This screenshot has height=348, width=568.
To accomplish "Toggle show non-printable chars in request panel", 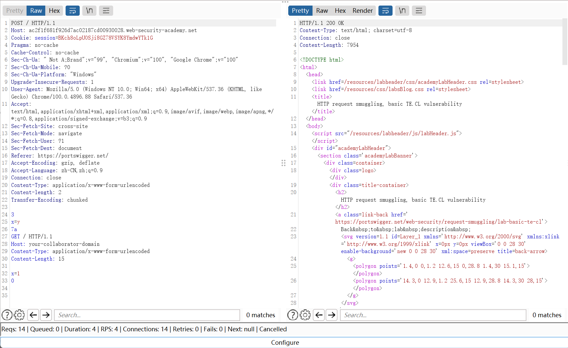I will 89,10.
